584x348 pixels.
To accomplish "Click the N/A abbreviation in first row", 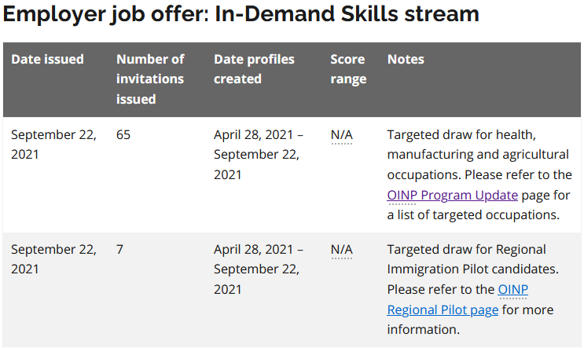I will (342, 135).
